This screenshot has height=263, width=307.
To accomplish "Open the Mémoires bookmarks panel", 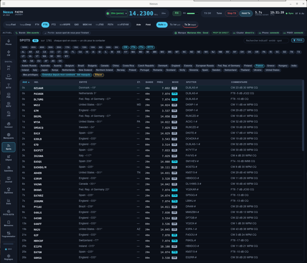I will click(x=9, y=223).
